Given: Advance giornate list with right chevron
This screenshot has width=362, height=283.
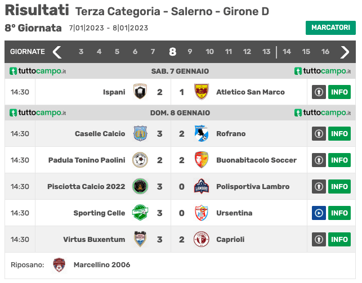Looking at the screenshot, I should coord(345,52).
